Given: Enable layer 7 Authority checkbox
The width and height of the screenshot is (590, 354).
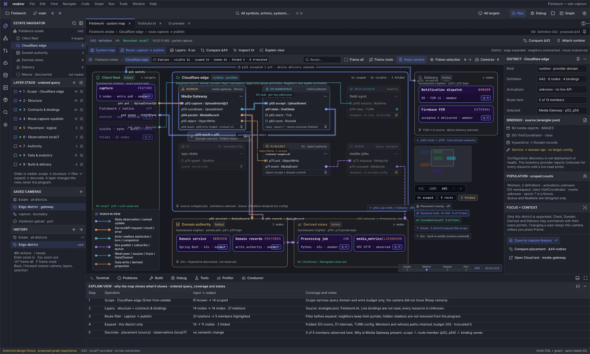Looking at the screenshot, I should [15, 146].
